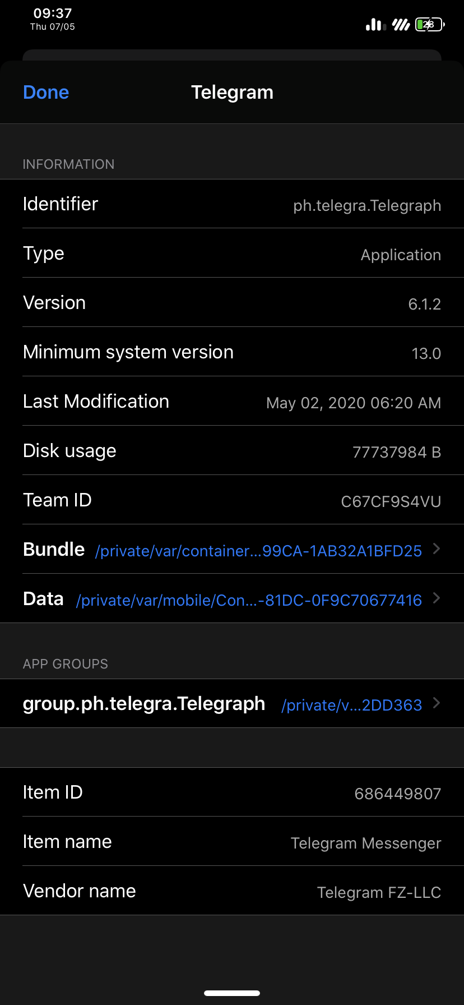This screenshot has width=464, height=1005.
Task: Expand the app group row chevron
Action: [437, 703]
